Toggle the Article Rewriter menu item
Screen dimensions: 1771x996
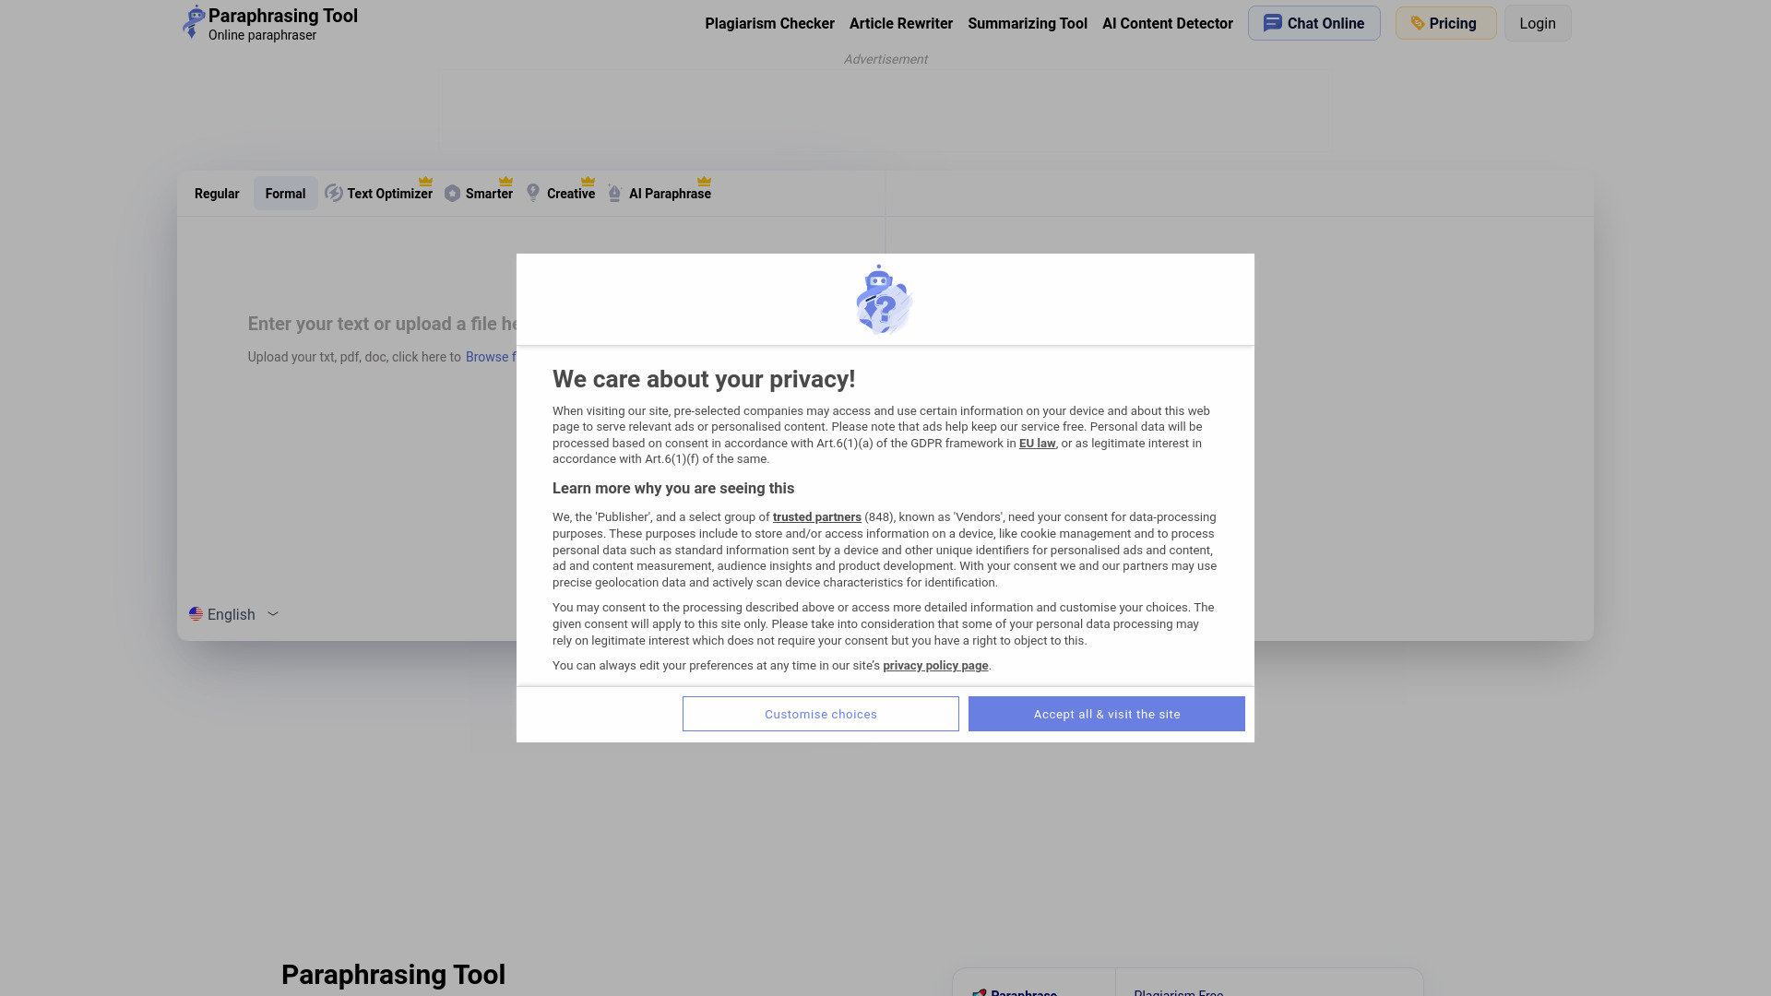point(900,23)
